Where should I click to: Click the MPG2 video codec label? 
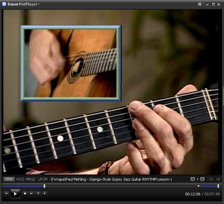tap(31, 179)
